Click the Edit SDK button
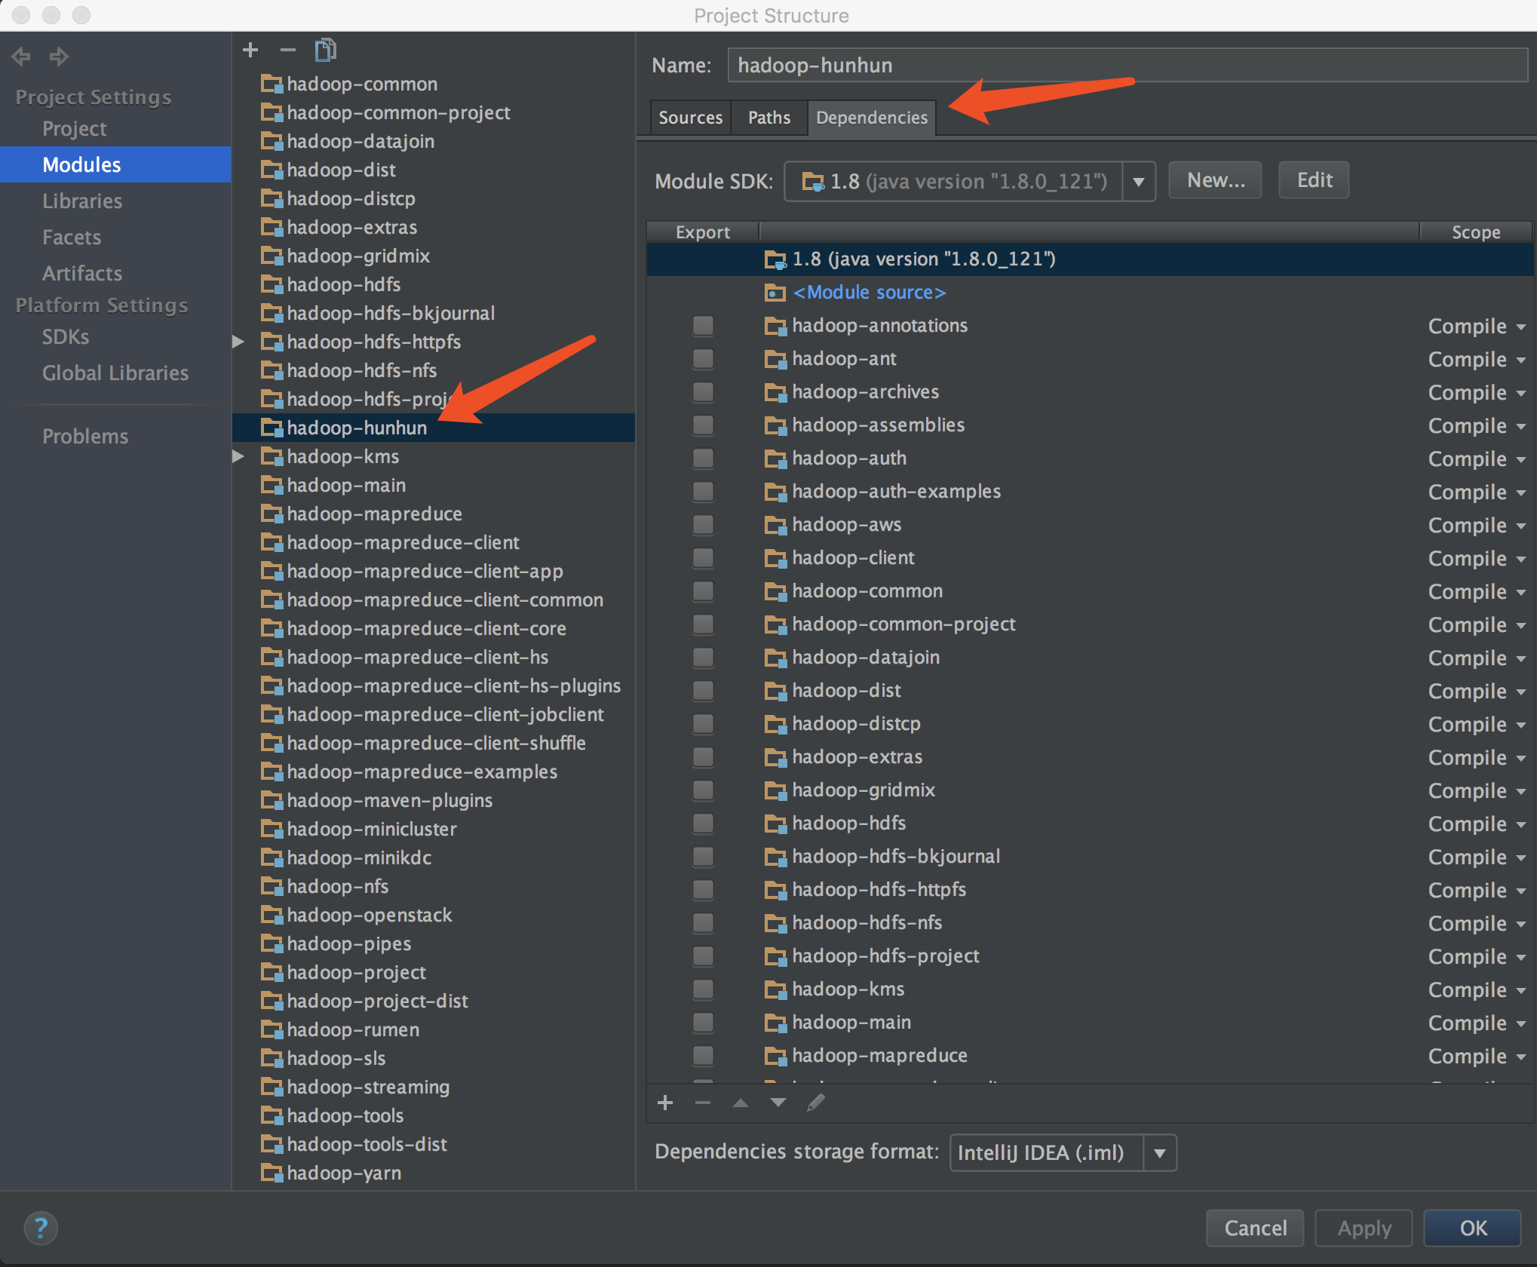 pos(1314,180)
